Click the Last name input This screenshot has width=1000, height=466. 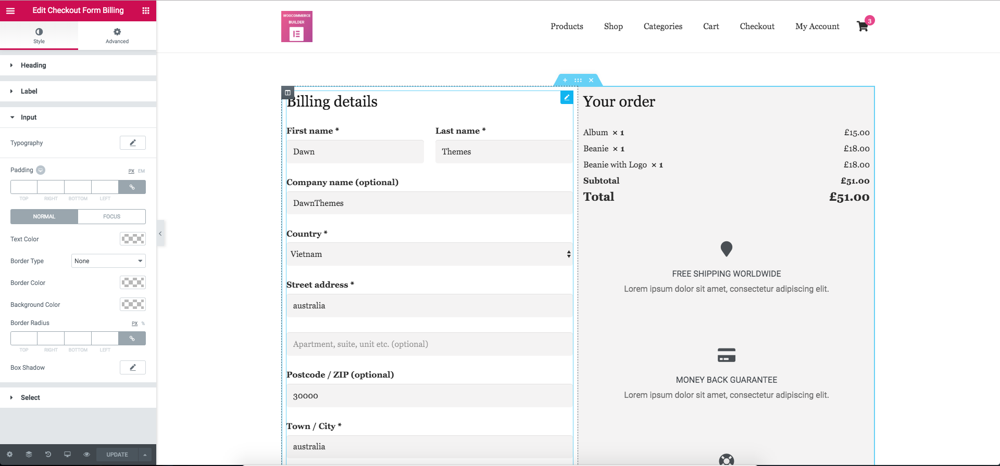(504, 151)
